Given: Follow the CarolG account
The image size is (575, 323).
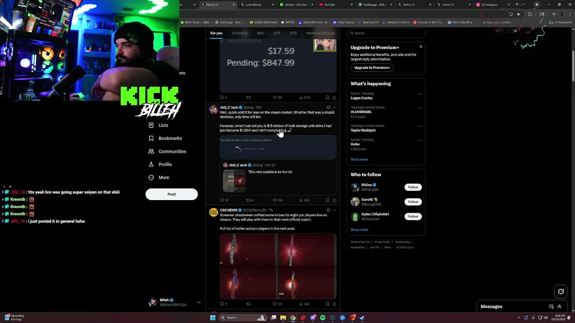Looking at the screenshot, I should tap(413, 202).
